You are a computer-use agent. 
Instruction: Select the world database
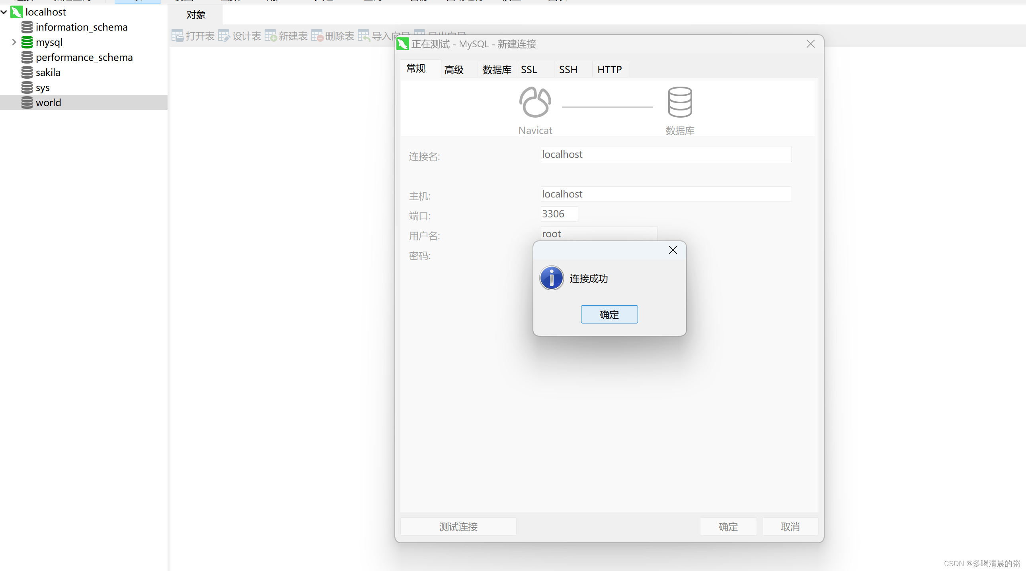tap(48, 103)
